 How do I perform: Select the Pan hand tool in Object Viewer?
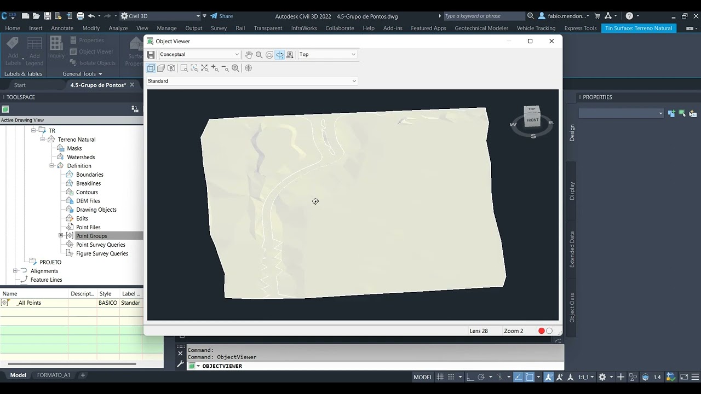(x=249, y=55)
